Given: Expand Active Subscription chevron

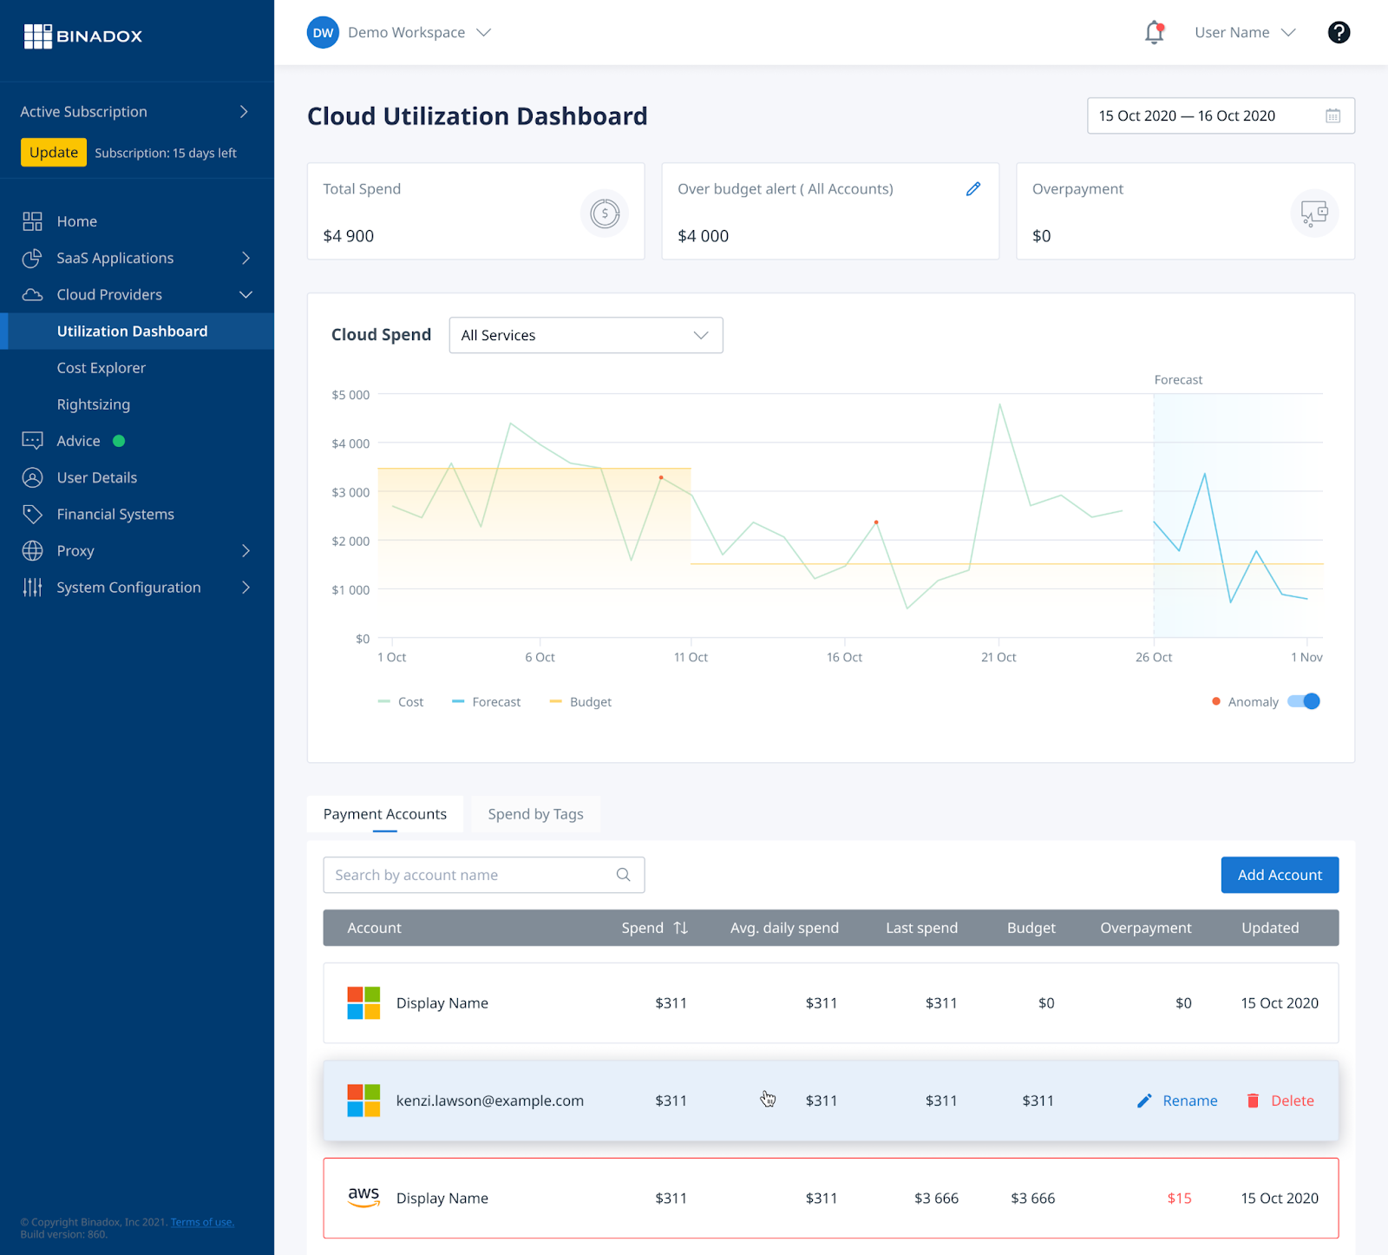Looking at the screenshot, I should 244,111.
